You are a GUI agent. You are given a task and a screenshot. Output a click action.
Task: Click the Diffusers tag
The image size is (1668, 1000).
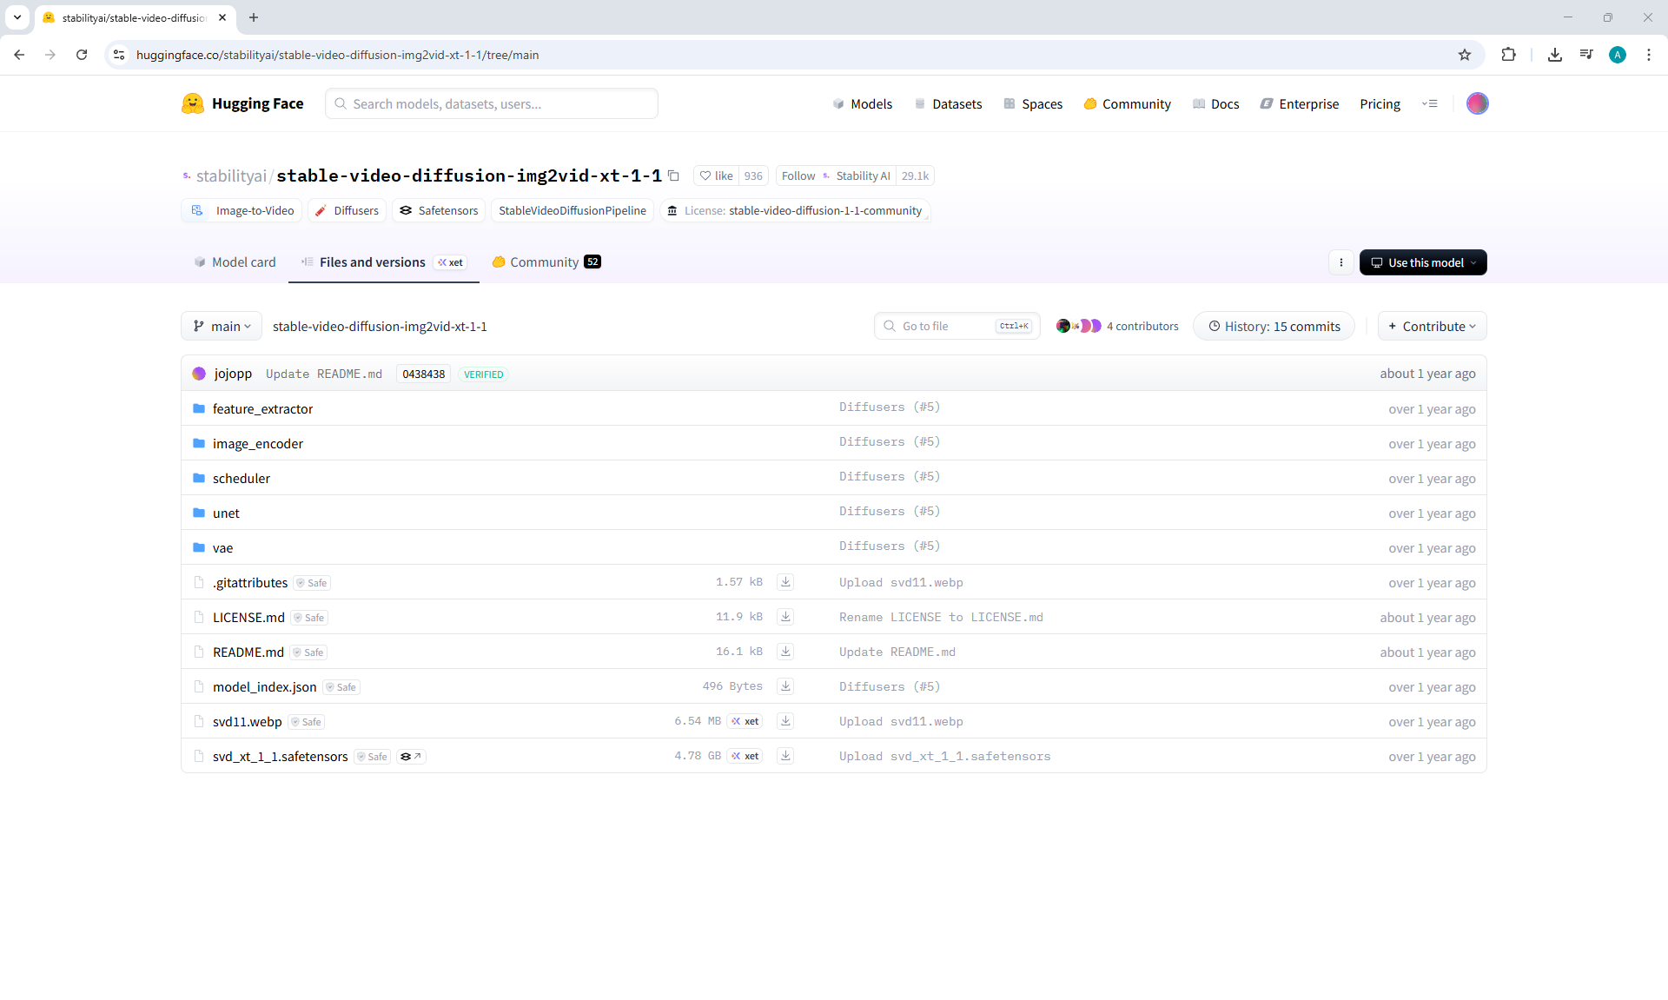(x=347, y=210)
